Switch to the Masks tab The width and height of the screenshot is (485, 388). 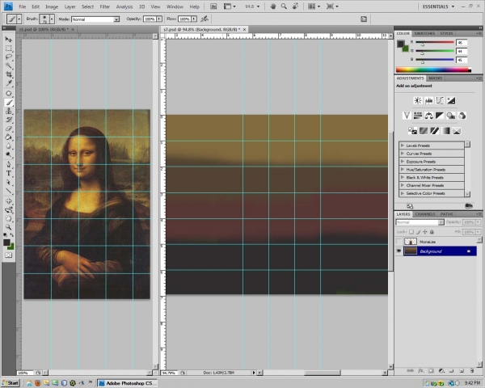point(435,78)
